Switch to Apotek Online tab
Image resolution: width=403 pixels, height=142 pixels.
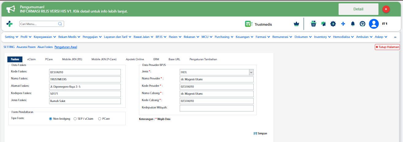pos(135,59)
